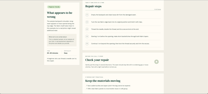The image size is (208, 94).
Task: Click the 'What appears to be wrong' heading
Action: [x=60, y=15]
